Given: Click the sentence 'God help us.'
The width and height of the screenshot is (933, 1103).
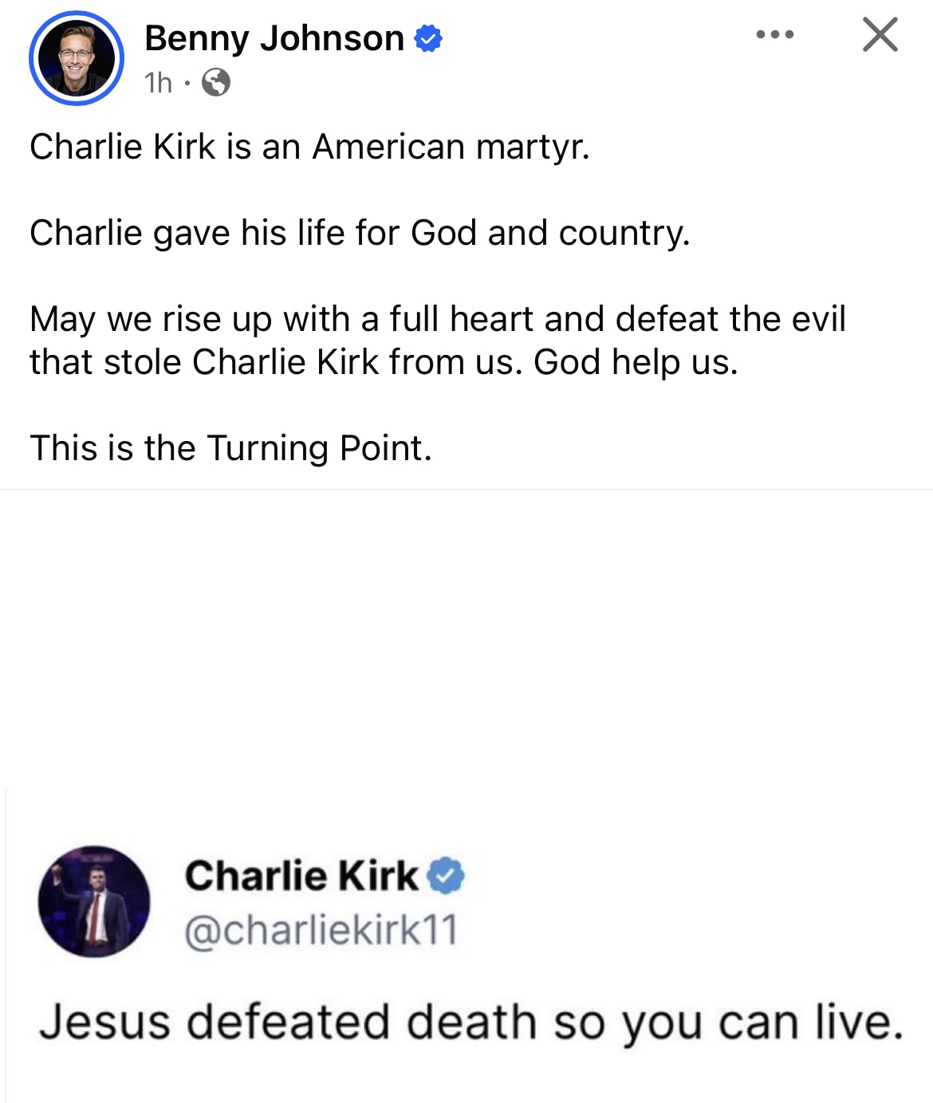Looking at the screenshot, I should [x=636, y=362].
